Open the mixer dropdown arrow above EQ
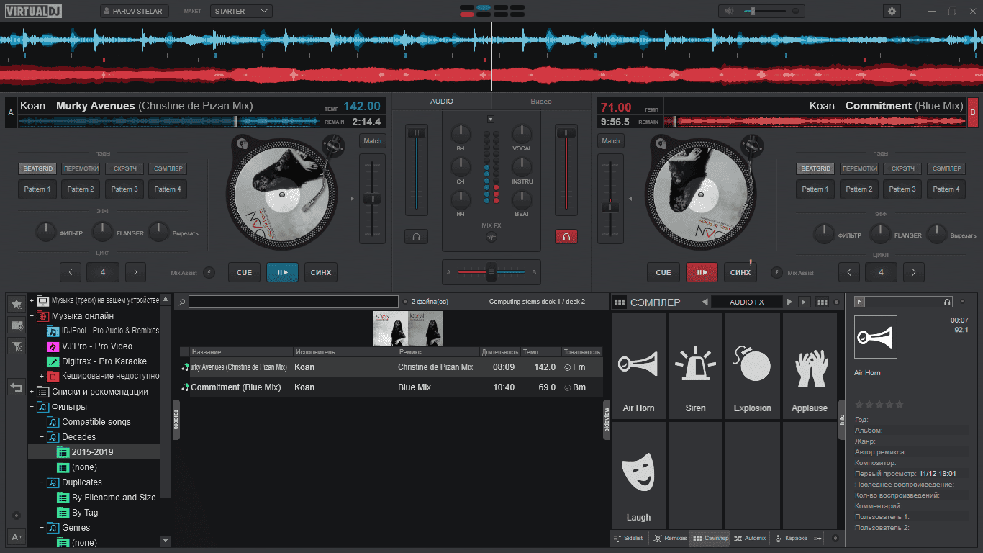 [x=491, y=119]
